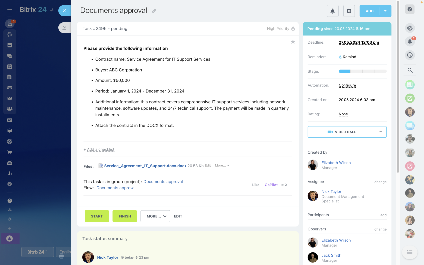Toggle the Bitrix24 left menu hamburger
Screen dimensions: 424x265
10,10
